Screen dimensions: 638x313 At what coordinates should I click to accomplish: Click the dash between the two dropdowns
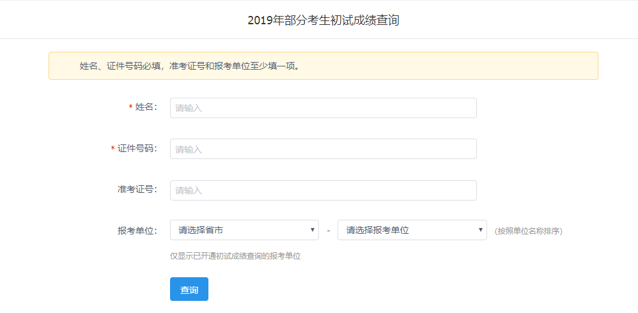[328, 231]
